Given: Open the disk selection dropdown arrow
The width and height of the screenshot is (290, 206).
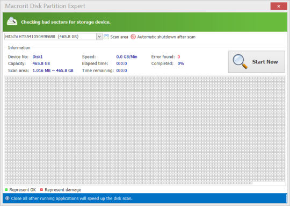Looking at the screenshot, I should point(99,37).
